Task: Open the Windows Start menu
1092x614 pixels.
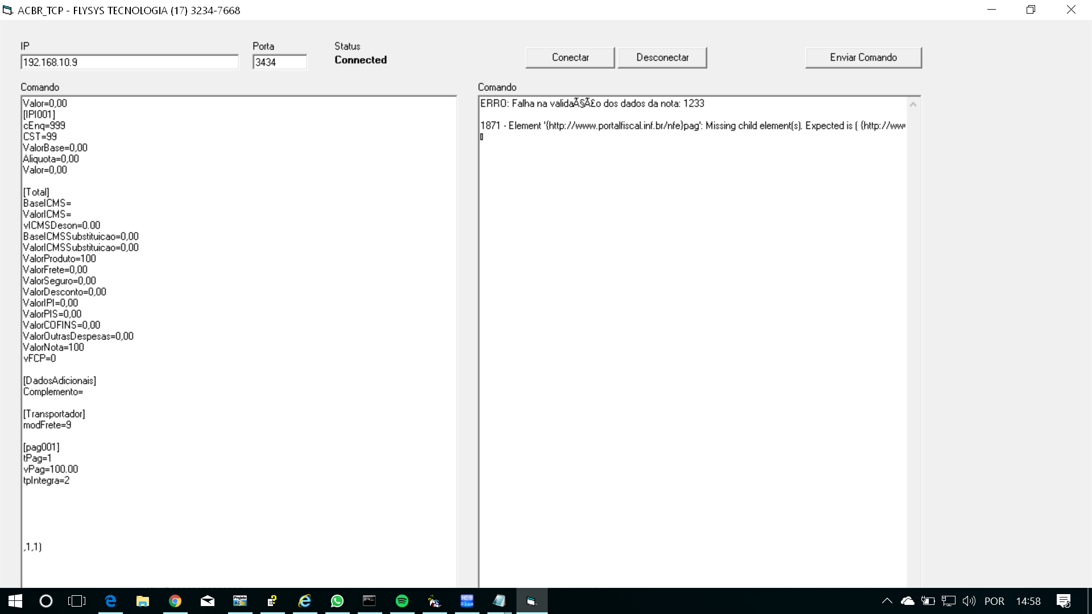Action: point(15,601)
